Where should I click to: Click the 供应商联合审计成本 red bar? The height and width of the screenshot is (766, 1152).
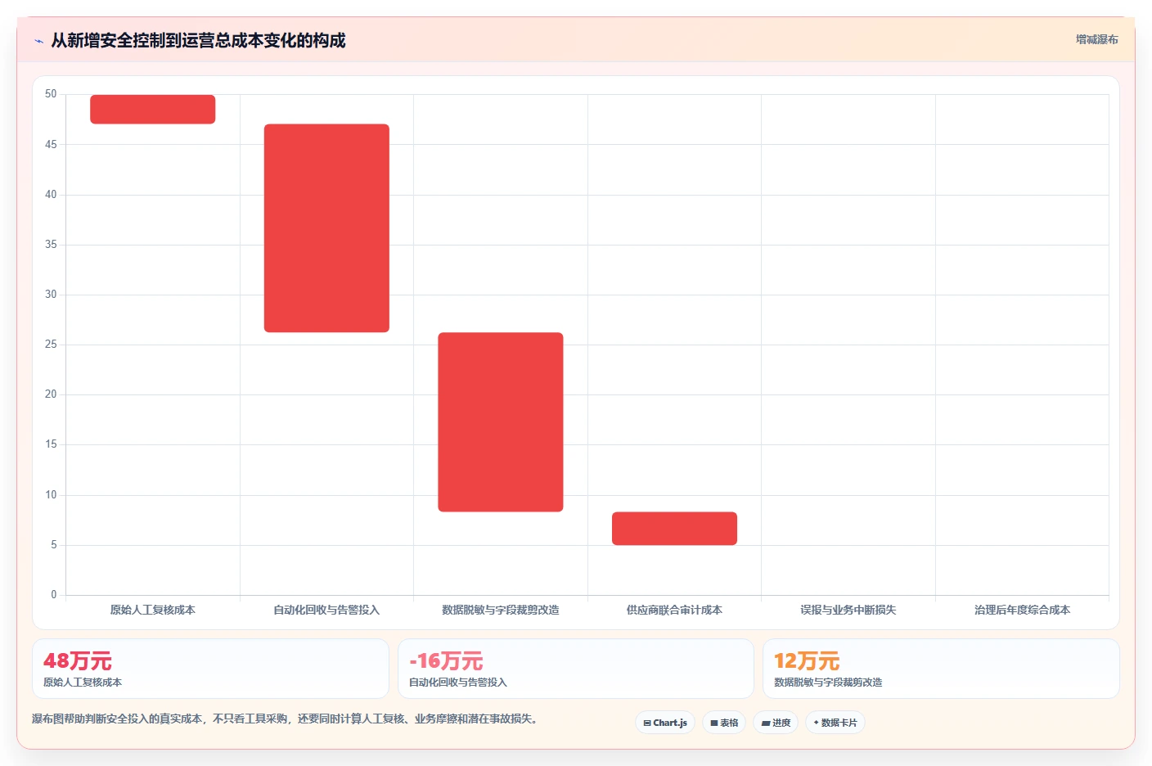point(674,529)
